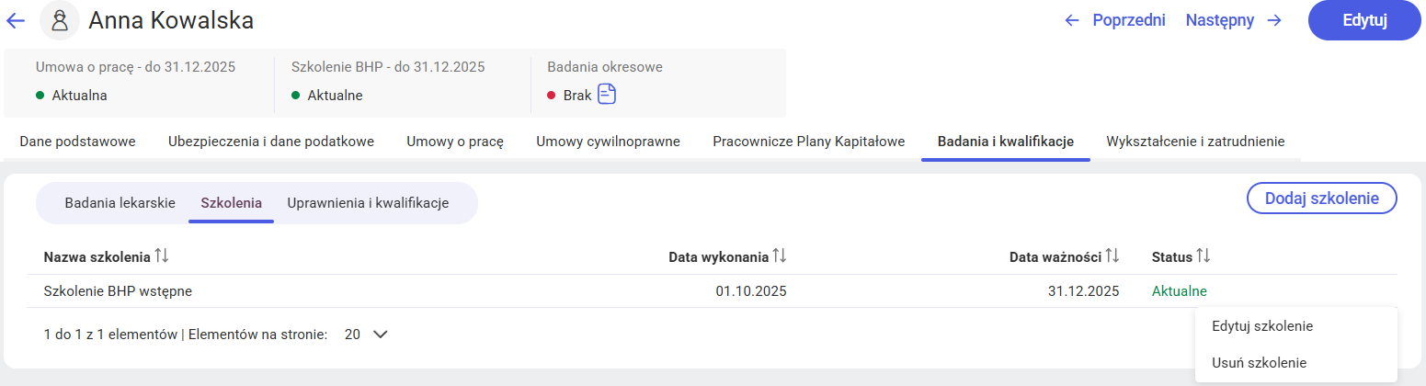The image size is (1426, 386).
Task: Go to Następny employee
Action: (1233, 20)
